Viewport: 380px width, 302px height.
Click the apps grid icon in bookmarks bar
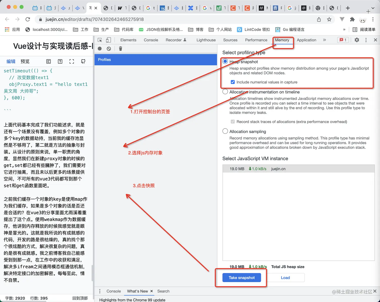7,29
